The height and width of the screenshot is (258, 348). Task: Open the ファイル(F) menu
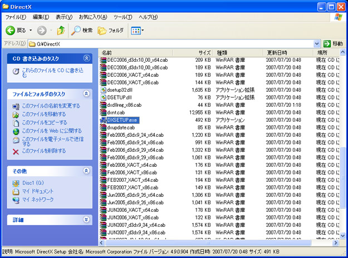click(x=16, y=17)
